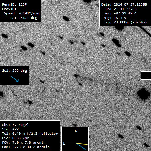The image size is (151, 151).
Task: Click the Mag: 18.1 V reading
Action: [x=115, y=18]
